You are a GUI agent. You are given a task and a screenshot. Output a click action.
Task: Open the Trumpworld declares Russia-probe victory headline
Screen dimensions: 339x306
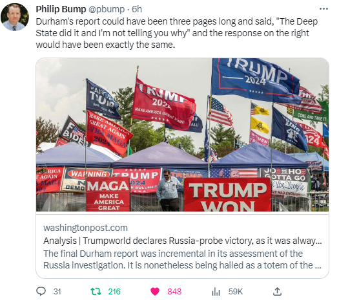tap(183, 241)
